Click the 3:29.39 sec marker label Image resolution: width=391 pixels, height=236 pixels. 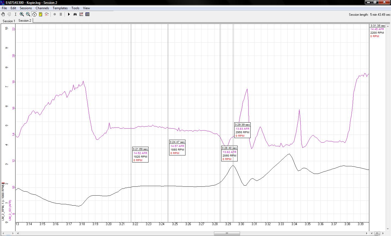click(x=242, y=125)
